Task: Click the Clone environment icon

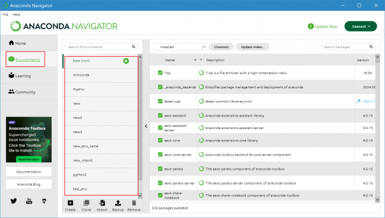Action: (86, 203)
